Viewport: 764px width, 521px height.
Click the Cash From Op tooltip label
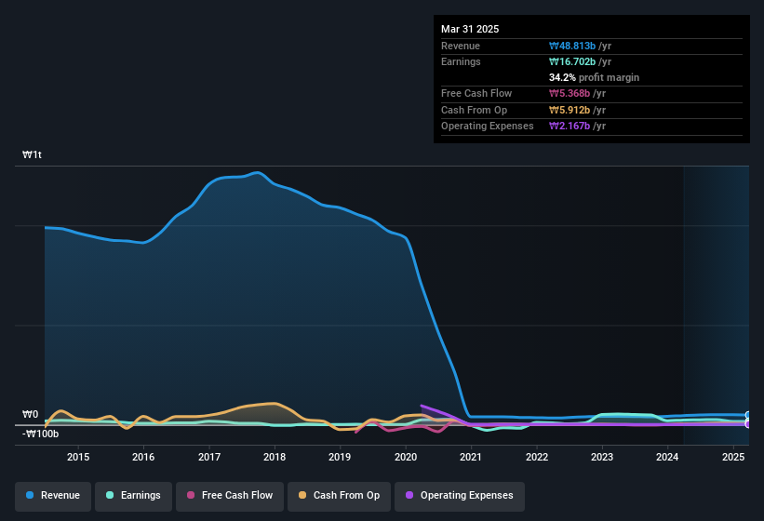pyautogui.click(x=474, y=110)
